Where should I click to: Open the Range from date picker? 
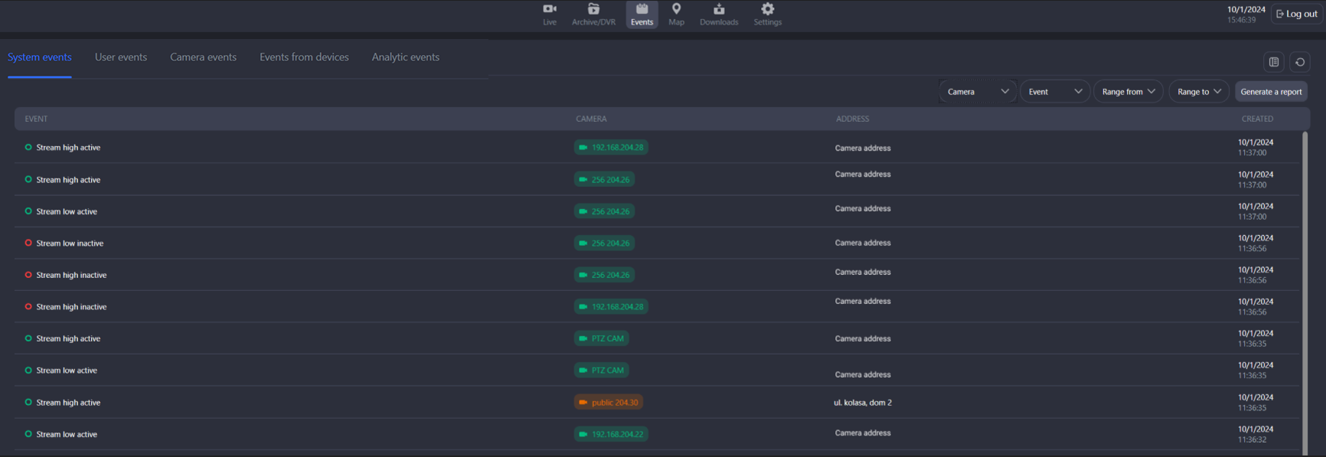(x=1128, y=92)
